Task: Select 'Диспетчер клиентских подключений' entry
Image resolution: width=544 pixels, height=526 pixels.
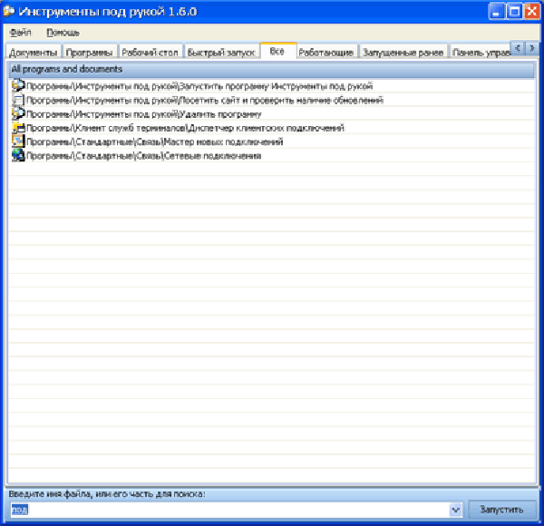Action: (x=271, y=128)
